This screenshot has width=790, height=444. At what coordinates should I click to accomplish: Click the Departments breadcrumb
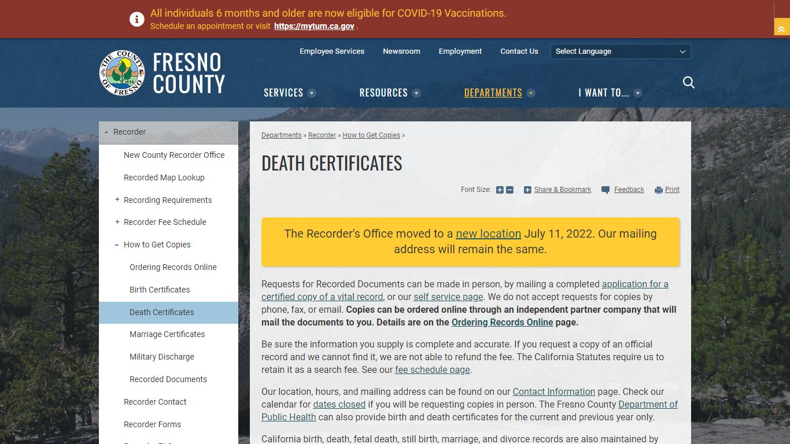pyautogui.click(x=282, y=135)
